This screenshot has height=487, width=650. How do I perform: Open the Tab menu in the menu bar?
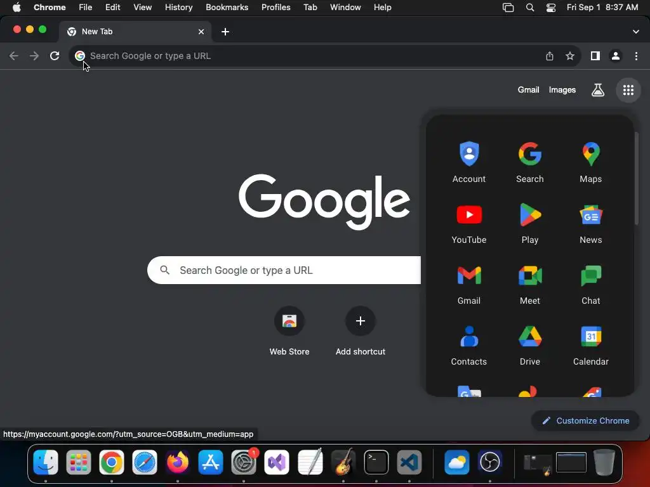(x=310, y=8)
